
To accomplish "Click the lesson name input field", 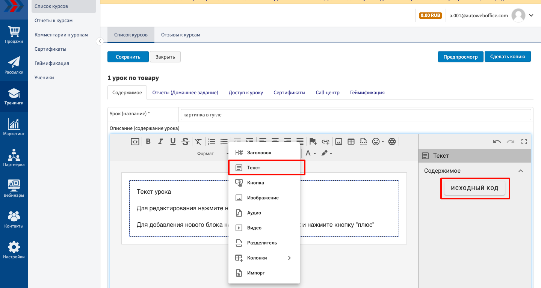I will pyautogui.click(x=355, y=115).
